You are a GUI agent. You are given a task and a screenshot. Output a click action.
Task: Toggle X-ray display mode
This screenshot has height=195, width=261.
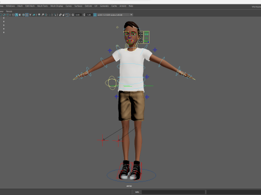[60, 15]
